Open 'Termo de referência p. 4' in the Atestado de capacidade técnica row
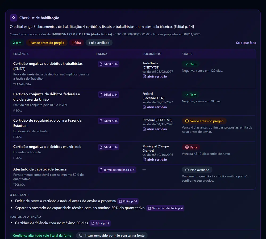 click(x=117, y=170)
